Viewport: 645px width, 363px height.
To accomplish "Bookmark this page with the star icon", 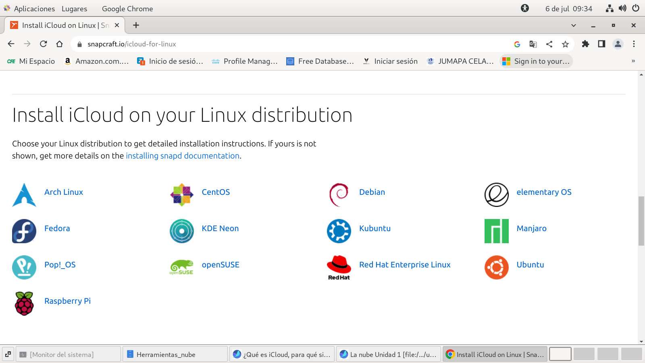I will point(565,44).
